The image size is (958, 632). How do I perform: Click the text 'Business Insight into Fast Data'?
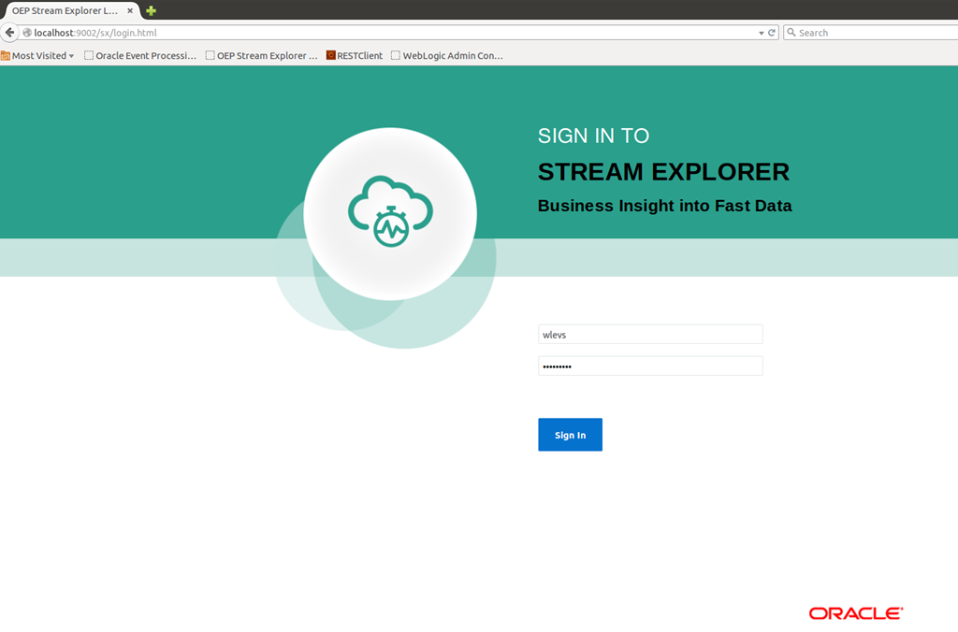(665, 206)
